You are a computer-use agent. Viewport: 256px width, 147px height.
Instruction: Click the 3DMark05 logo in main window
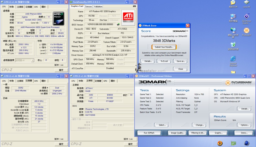pyautogui.click(x=154, y=82)
